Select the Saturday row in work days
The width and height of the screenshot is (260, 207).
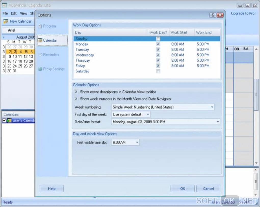(147, 71)
